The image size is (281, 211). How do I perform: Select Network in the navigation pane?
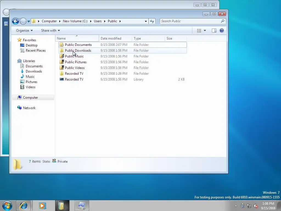29,108
